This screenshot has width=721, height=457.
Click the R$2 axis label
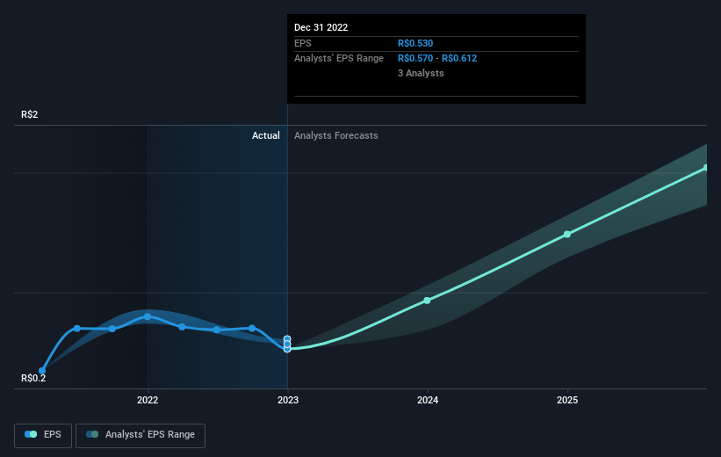(x=30, y=114)
